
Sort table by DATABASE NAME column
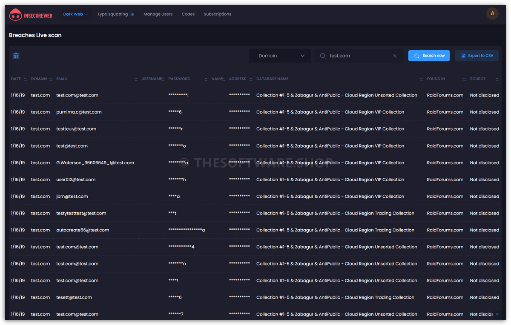point(422,79)
